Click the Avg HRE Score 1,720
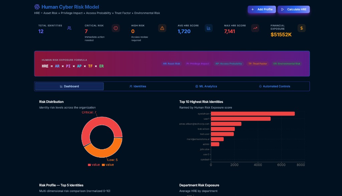This screenshot has width=342, height=196. click(184, 31)
